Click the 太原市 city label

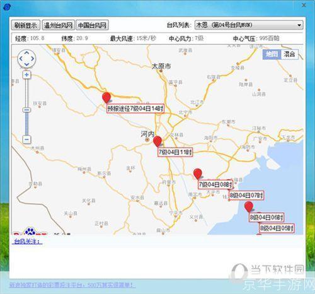point(161,66)
